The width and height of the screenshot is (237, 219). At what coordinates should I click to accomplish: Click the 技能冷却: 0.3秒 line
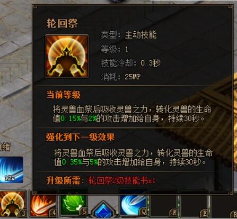click(131, 63)
